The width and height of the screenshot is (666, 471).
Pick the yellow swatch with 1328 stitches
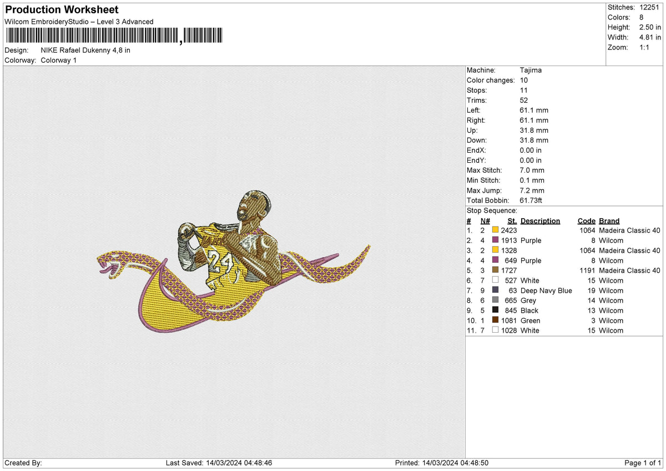tap(495, 250)
